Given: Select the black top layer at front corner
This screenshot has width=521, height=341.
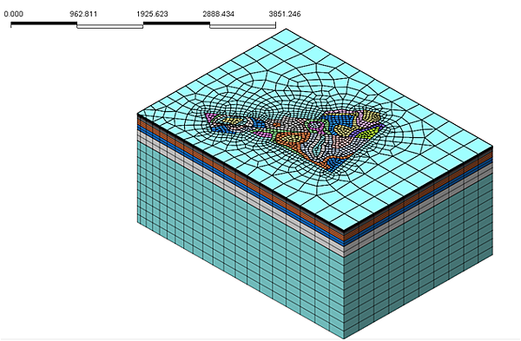Looking at the screenshot, I should [344, 232].
